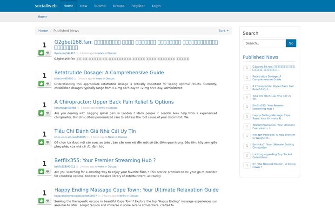This screenshot has height=209, width=335.
Task: Open sidebar link Tiêu Chí Đánh Giá Nhà Cái
Action: [x=272, y=98]
